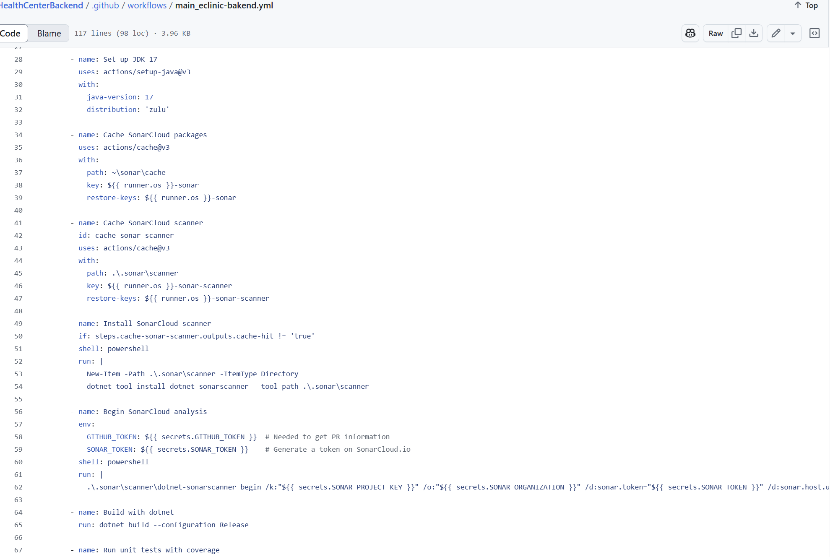The image size is (838, 557).
Task: Copy raw file contents
Action: (x=737, y=33)
